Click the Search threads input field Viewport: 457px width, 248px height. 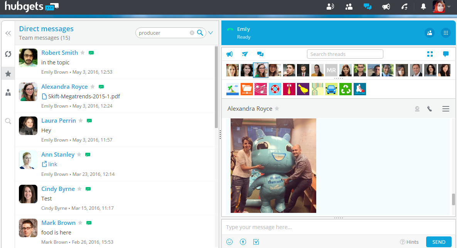pyautogui.click(x=345, y=54)
